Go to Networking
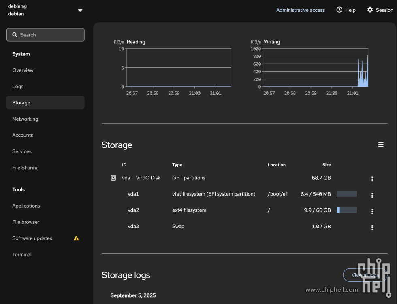397x304 pixels. pos(25,119)
